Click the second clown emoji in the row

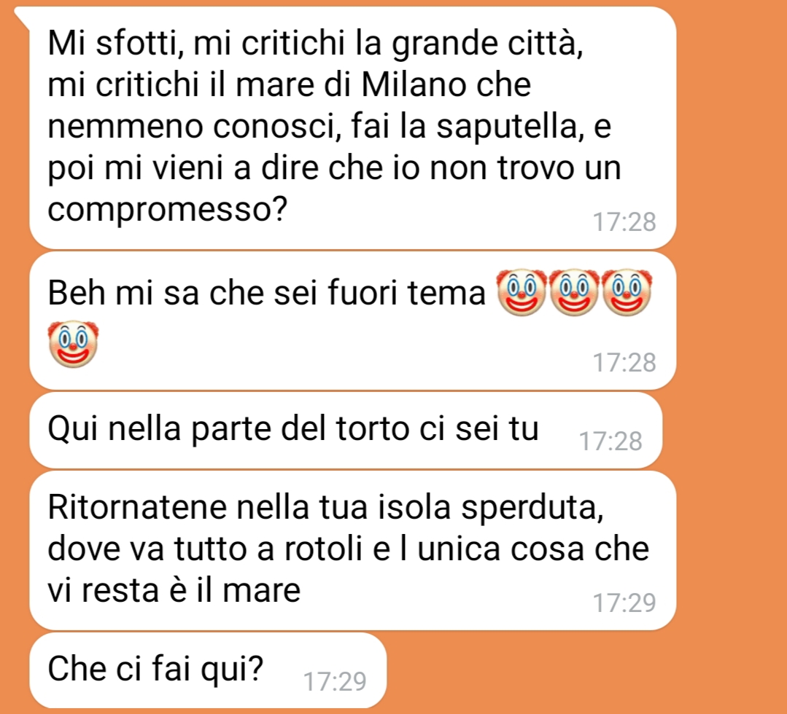(x=574, y=292)
